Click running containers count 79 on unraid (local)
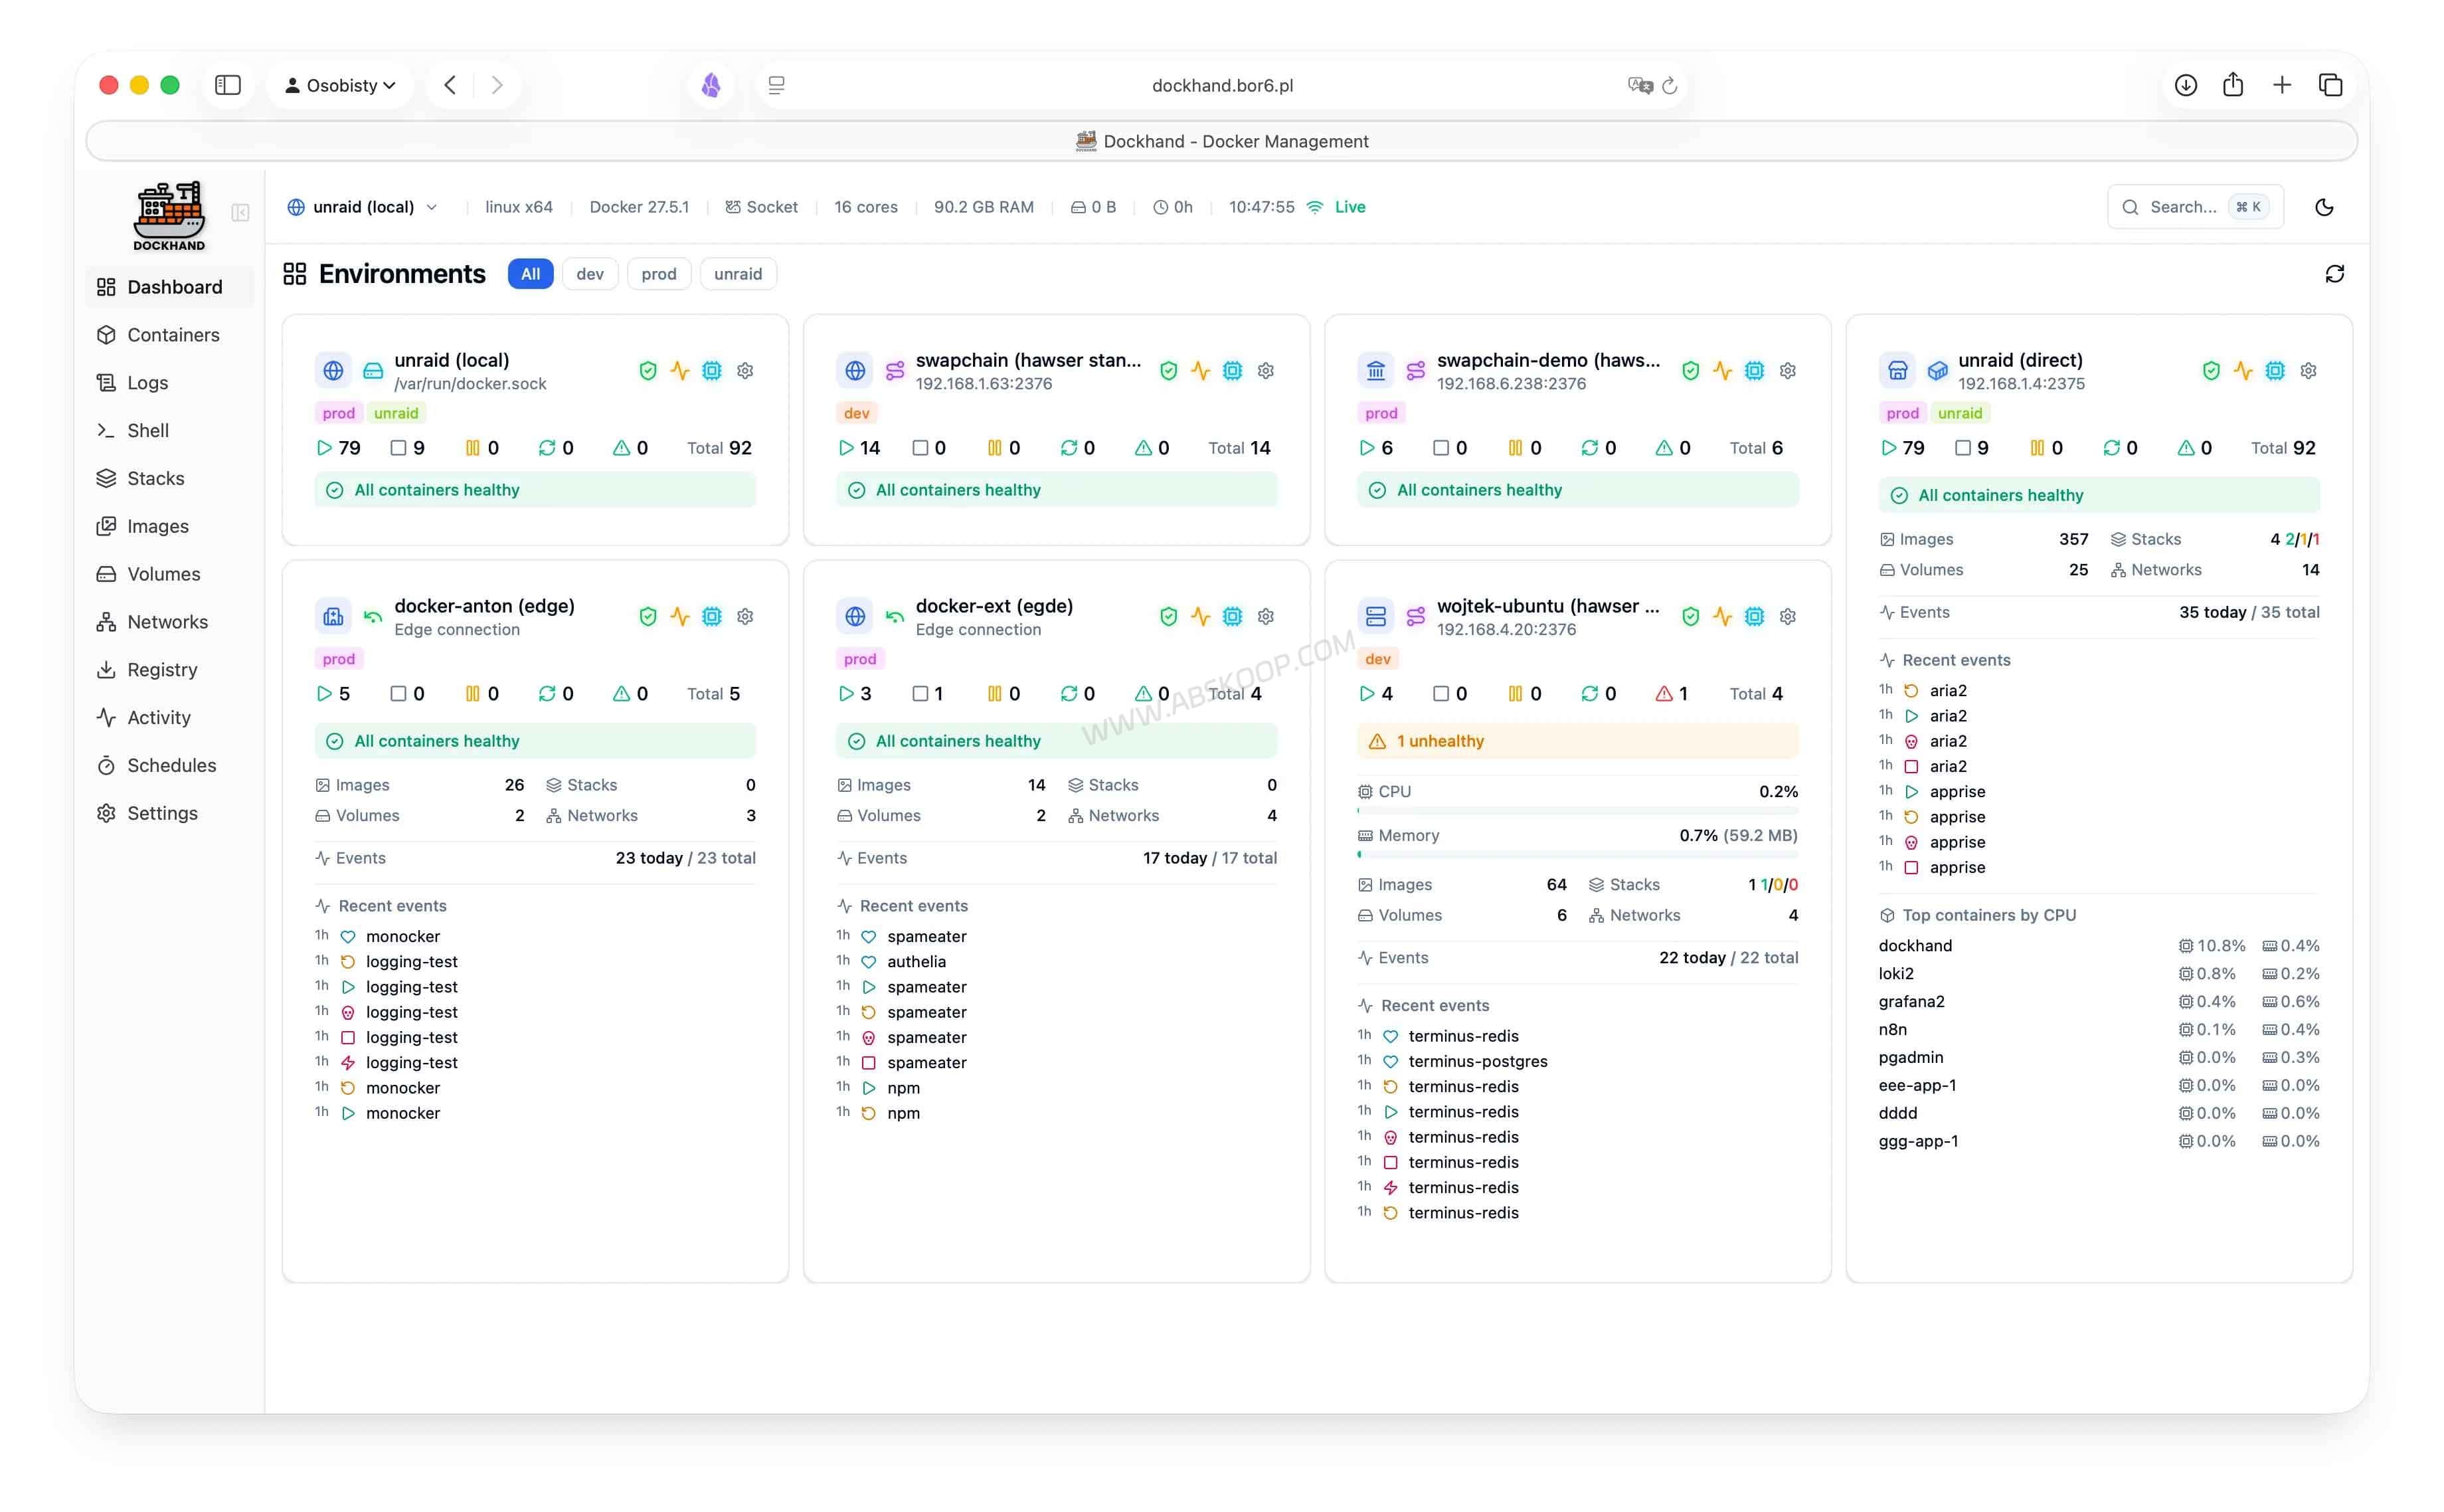This screenshot has width=2444, height=1512. tap(339, 448)
